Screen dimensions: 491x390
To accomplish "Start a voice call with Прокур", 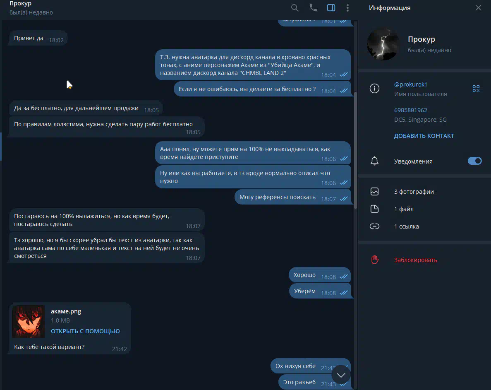I will 313,8.
